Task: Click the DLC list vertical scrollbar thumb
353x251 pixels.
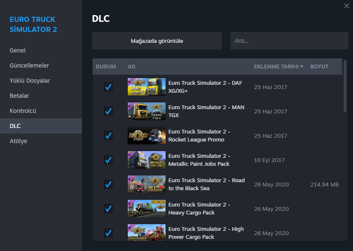Action: point(345,86)
